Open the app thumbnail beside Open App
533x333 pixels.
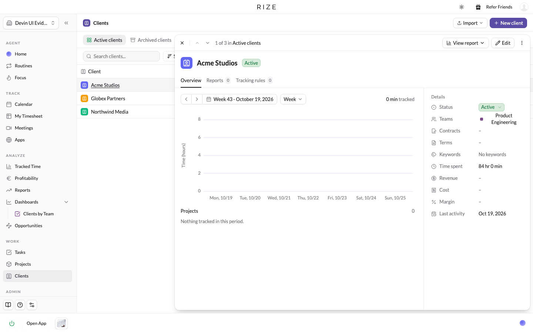61,323
